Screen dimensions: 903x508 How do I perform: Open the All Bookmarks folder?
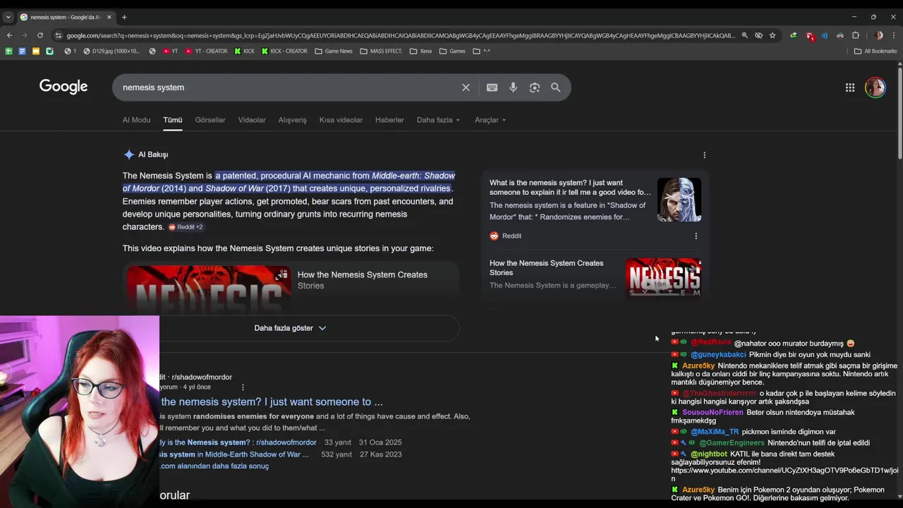pyautogui.click(x=875, y=51)
